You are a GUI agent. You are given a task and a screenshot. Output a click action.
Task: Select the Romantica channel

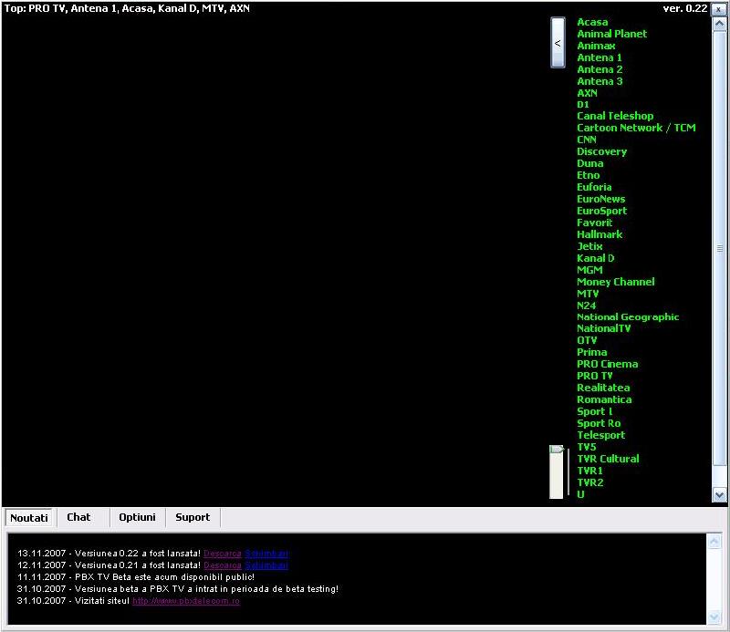point(604,399)
